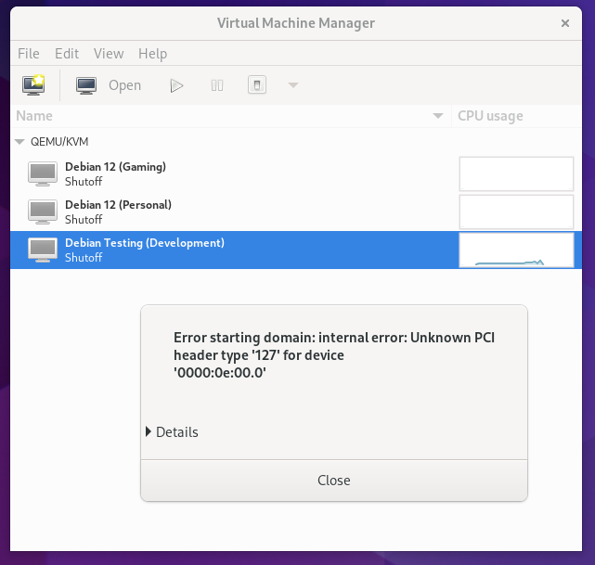Viewport: 595px width, 565px height.
Task: Collapse the QEMU/KVM connection tree
Action: pyautogui.click(x=20, y=142)
